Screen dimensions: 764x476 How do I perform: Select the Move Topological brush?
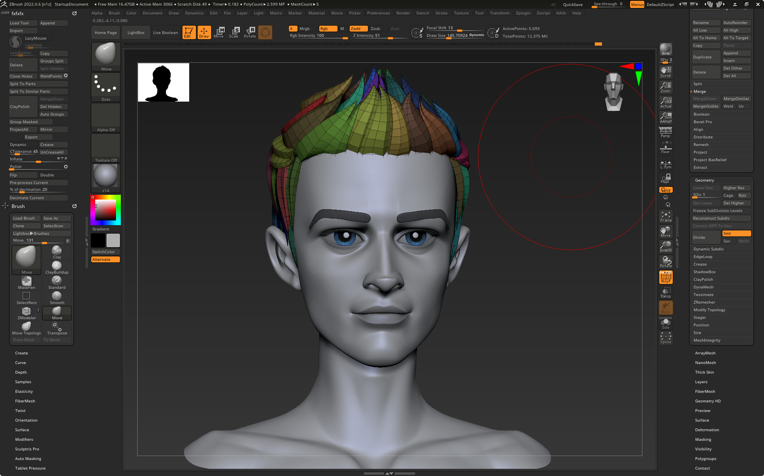click(26, 328)
